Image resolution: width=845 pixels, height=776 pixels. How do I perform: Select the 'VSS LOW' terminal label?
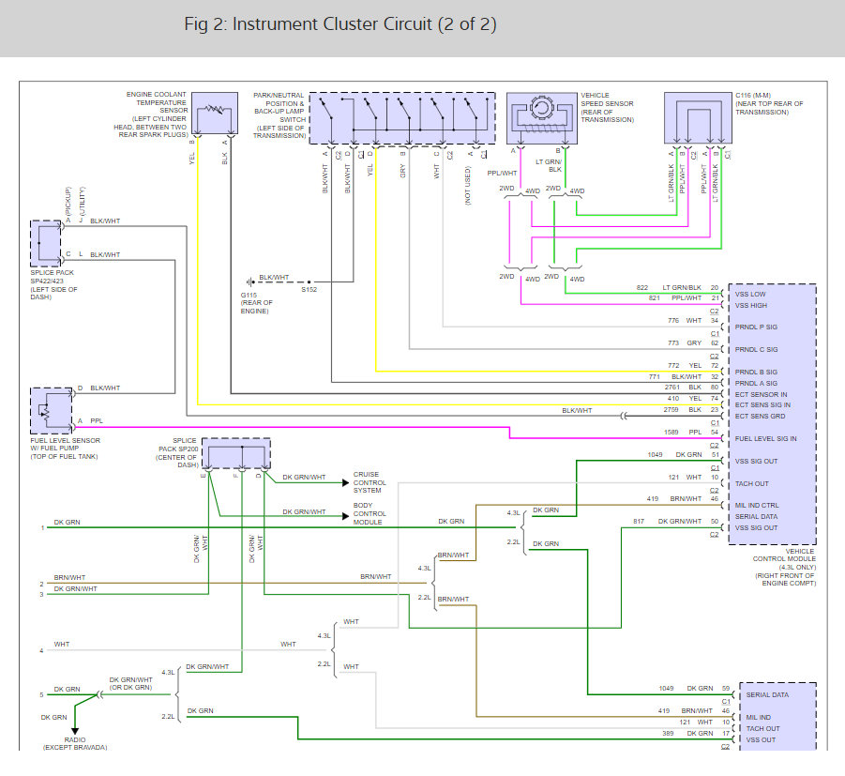750,295
